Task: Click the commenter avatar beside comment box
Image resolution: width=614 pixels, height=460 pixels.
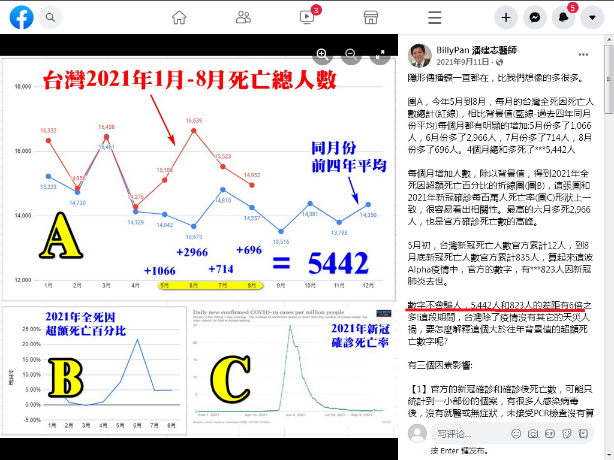Action: (x=417, y=434)
